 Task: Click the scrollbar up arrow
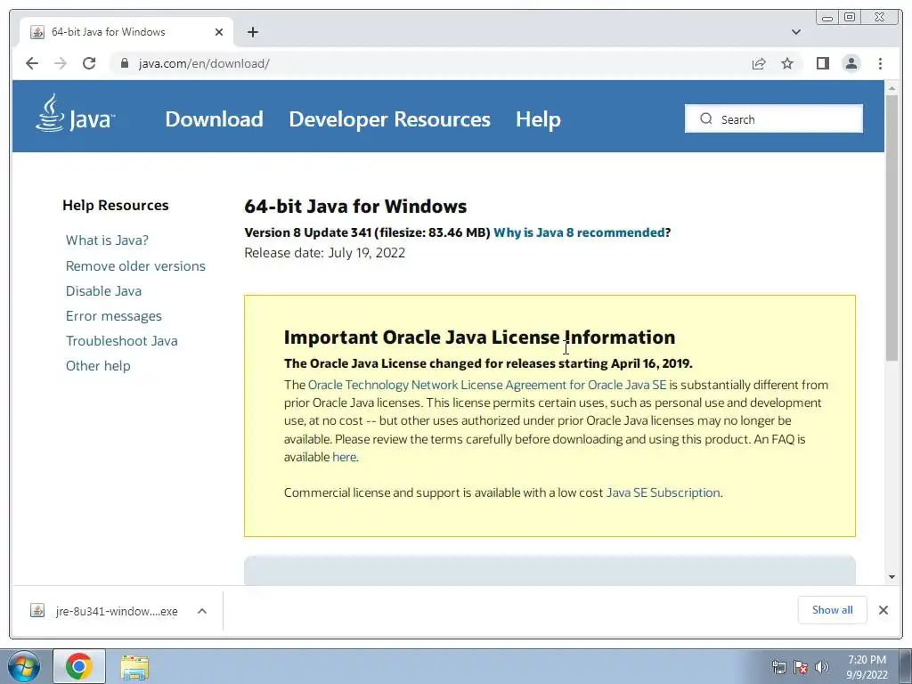892,88
